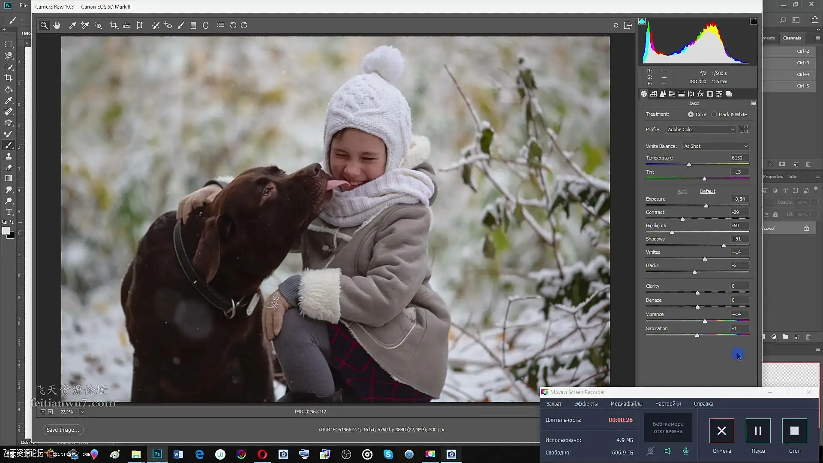823x463 pixels.
Task: Open the zoom level dropdown arrow
Action: tap(82, 412)
